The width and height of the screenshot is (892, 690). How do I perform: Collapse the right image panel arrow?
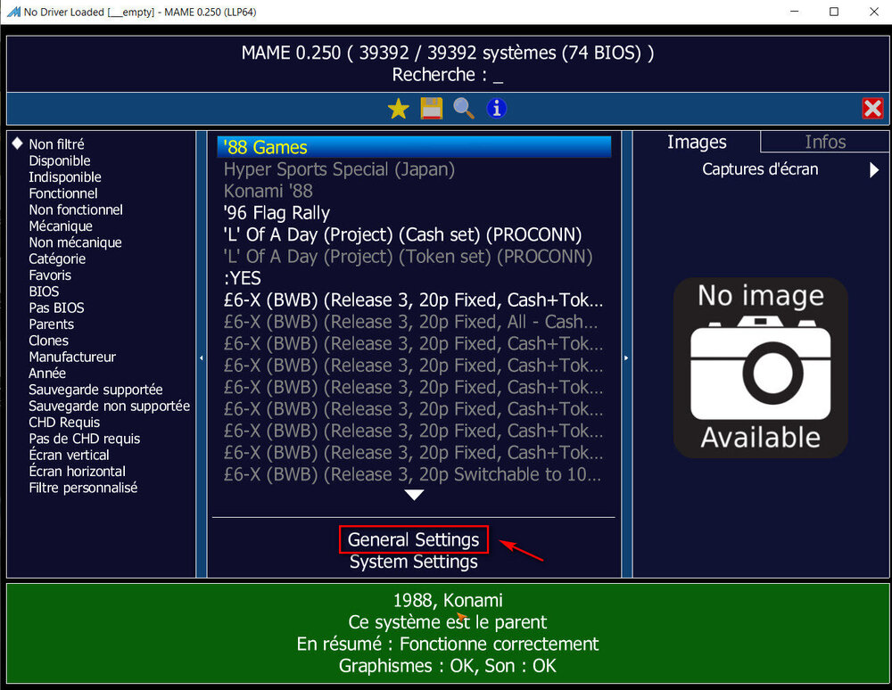point(626,357)
